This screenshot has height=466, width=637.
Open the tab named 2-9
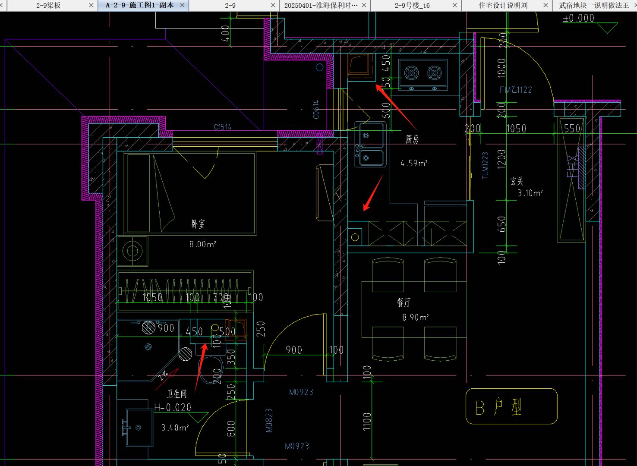(x=230, y=6)
